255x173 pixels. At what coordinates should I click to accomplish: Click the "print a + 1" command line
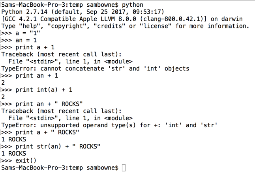(36, 47)
